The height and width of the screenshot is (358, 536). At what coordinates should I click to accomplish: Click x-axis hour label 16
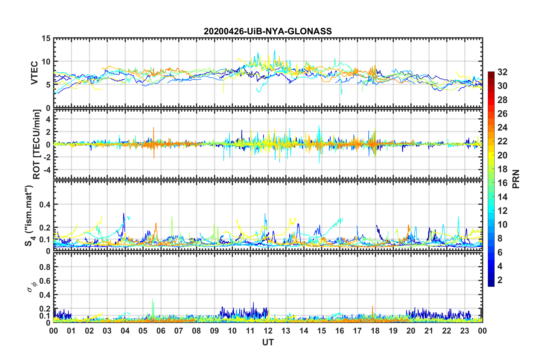[340, 331]
